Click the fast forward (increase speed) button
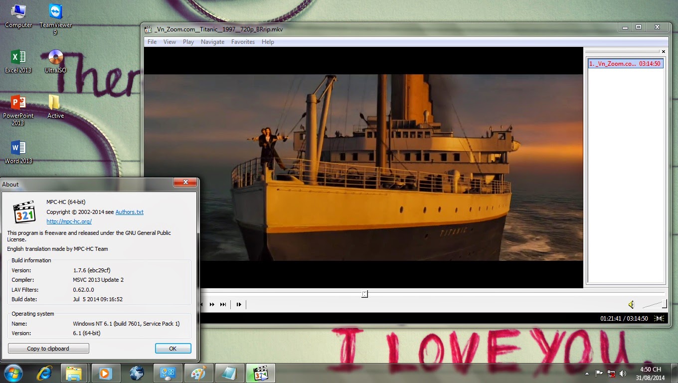 212,304
